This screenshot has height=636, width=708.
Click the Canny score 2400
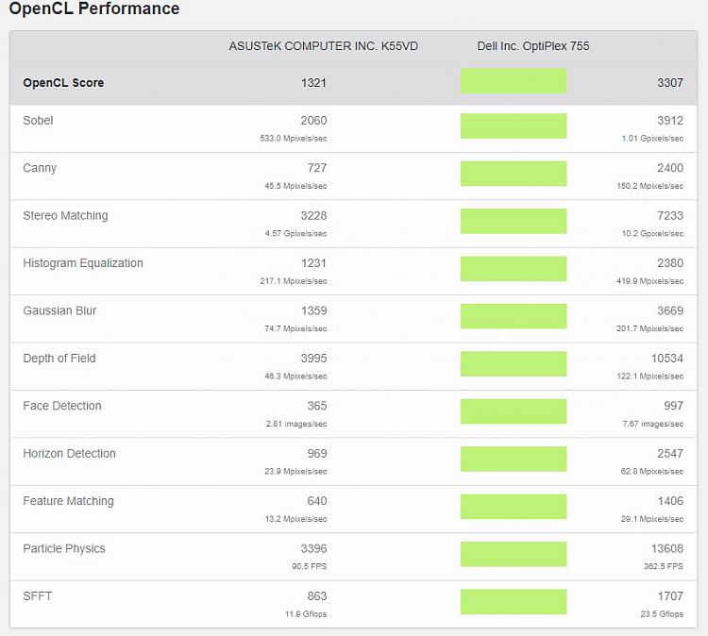670,168
